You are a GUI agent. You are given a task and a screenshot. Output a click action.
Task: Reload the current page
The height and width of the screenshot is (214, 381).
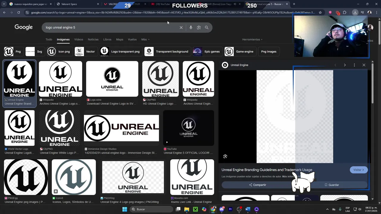click(x=18, y=12)
